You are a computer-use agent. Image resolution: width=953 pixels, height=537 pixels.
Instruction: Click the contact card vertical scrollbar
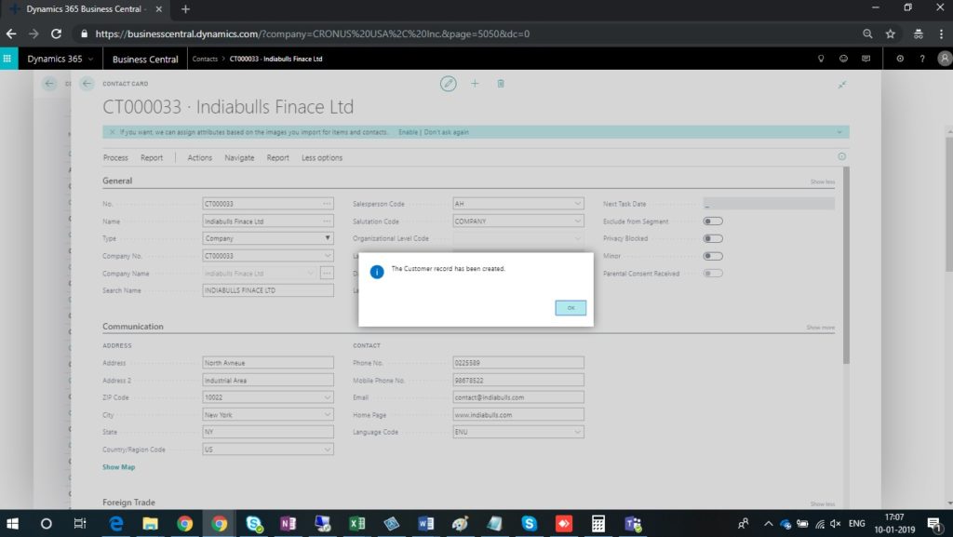point(846,265)
